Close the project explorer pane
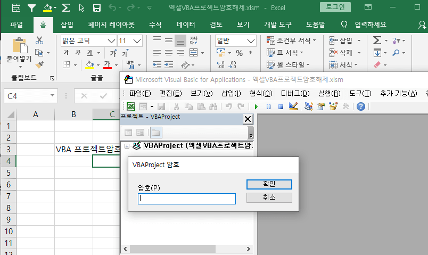The width and height of the screenshot is (428, 255). (248, 119)
